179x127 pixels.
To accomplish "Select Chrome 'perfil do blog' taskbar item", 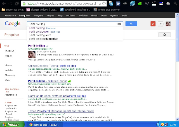I will pyautogui.click(x=44, y=125).
